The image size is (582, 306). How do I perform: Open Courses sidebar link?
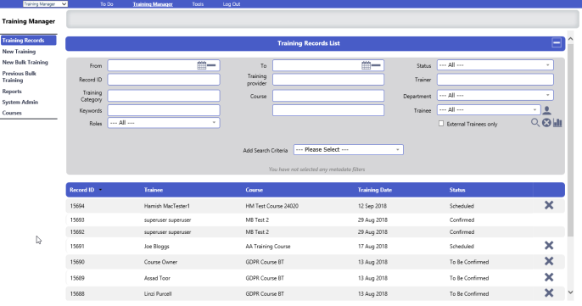(x=12, y=113)
